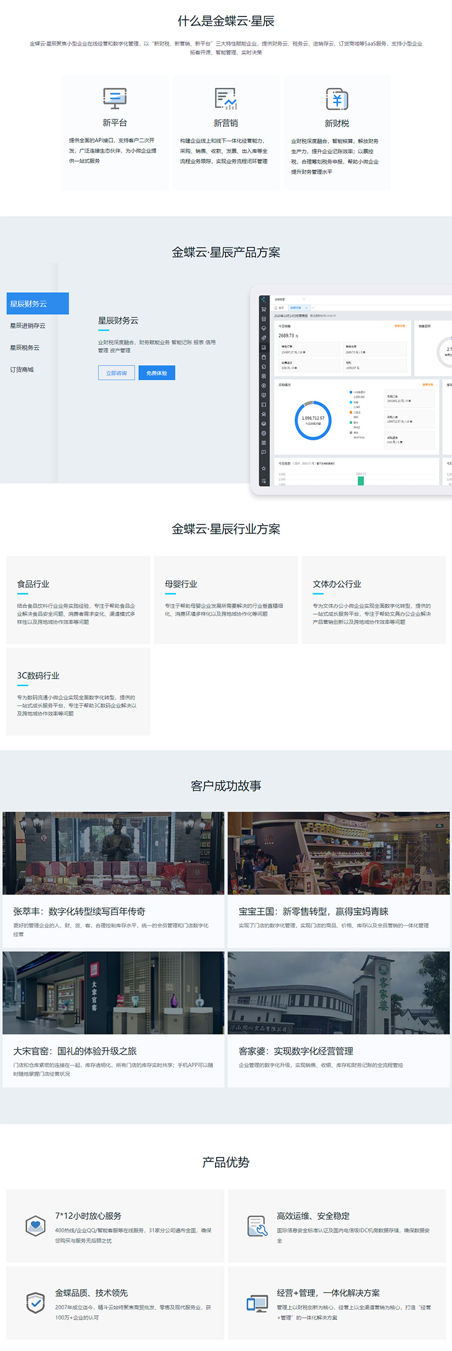
Task: Click the highlighted chart icon in dashboard sidebar
Action: click(x=263, y=347)
